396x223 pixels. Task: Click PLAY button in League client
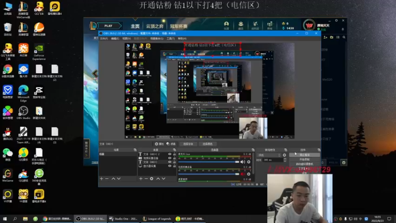(108, 26)
